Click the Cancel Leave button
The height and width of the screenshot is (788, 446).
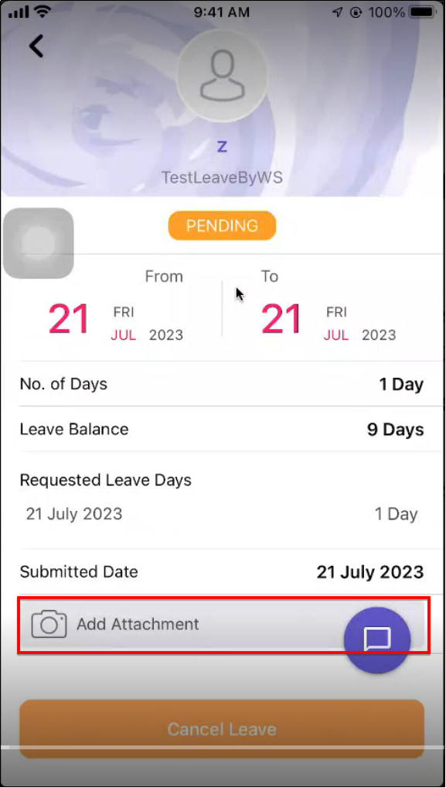(x=222, y=729)
